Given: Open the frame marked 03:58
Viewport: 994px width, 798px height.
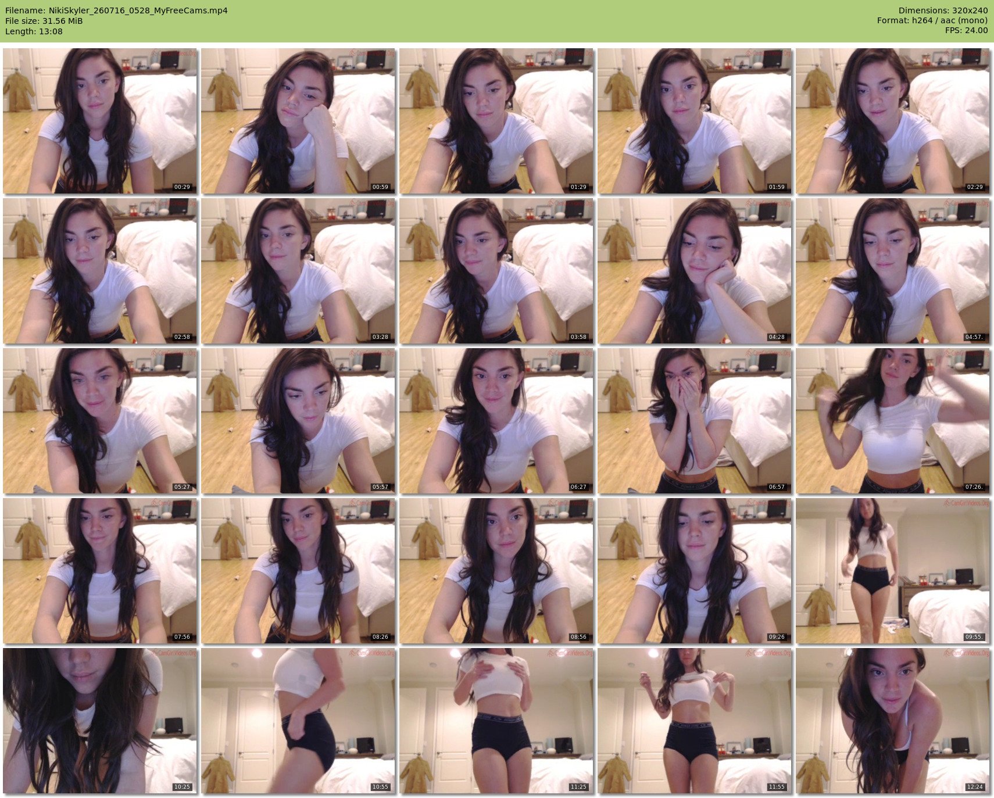Looking at the screenshot, I should point(496,271).
